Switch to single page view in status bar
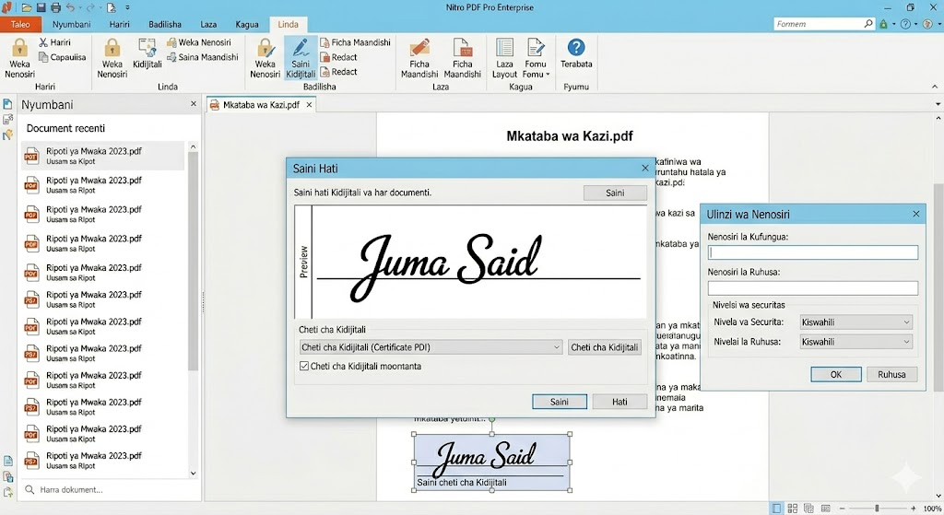 pyautogui.click(x=776, y=509)
